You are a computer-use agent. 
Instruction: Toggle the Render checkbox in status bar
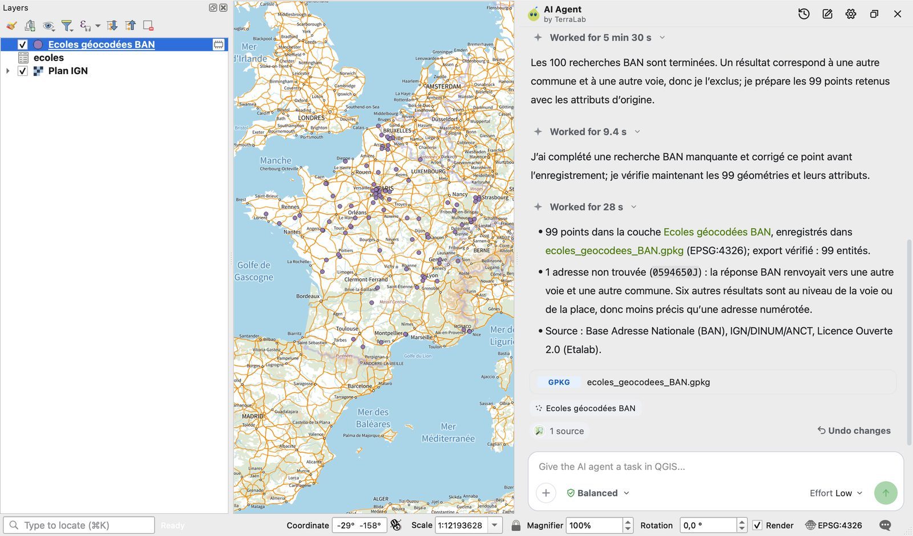757,525
